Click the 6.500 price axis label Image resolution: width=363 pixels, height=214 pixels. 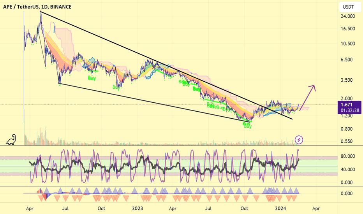click(347, 60)
